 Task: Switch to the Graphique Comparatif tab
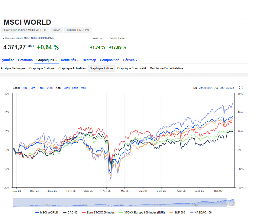coord(131,68)
